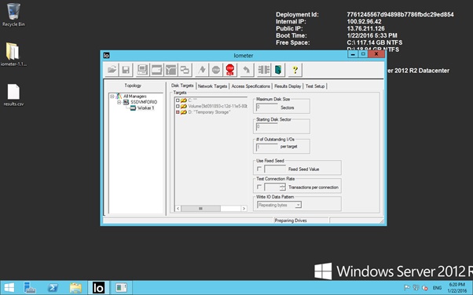
Task: Open File Explorer from the taskbar
Action: click(x=75, y=288)
